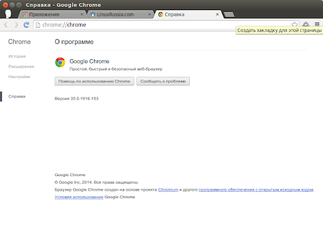Click the Google Chrome logo on the page
Screen dimensions: 323x229
tap(60, 62)
